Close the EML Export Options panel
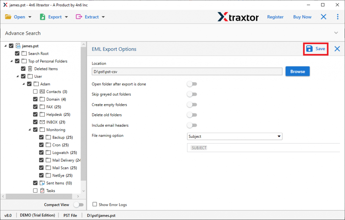345x220 pixels. 337,49
